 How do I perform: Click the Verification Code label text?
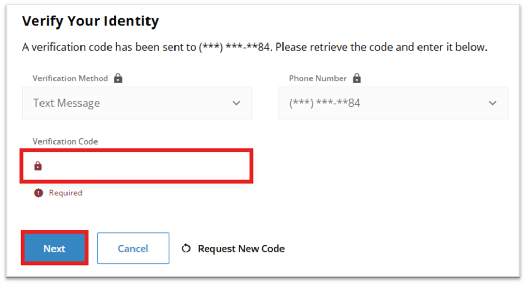click(x=65, y=141)
